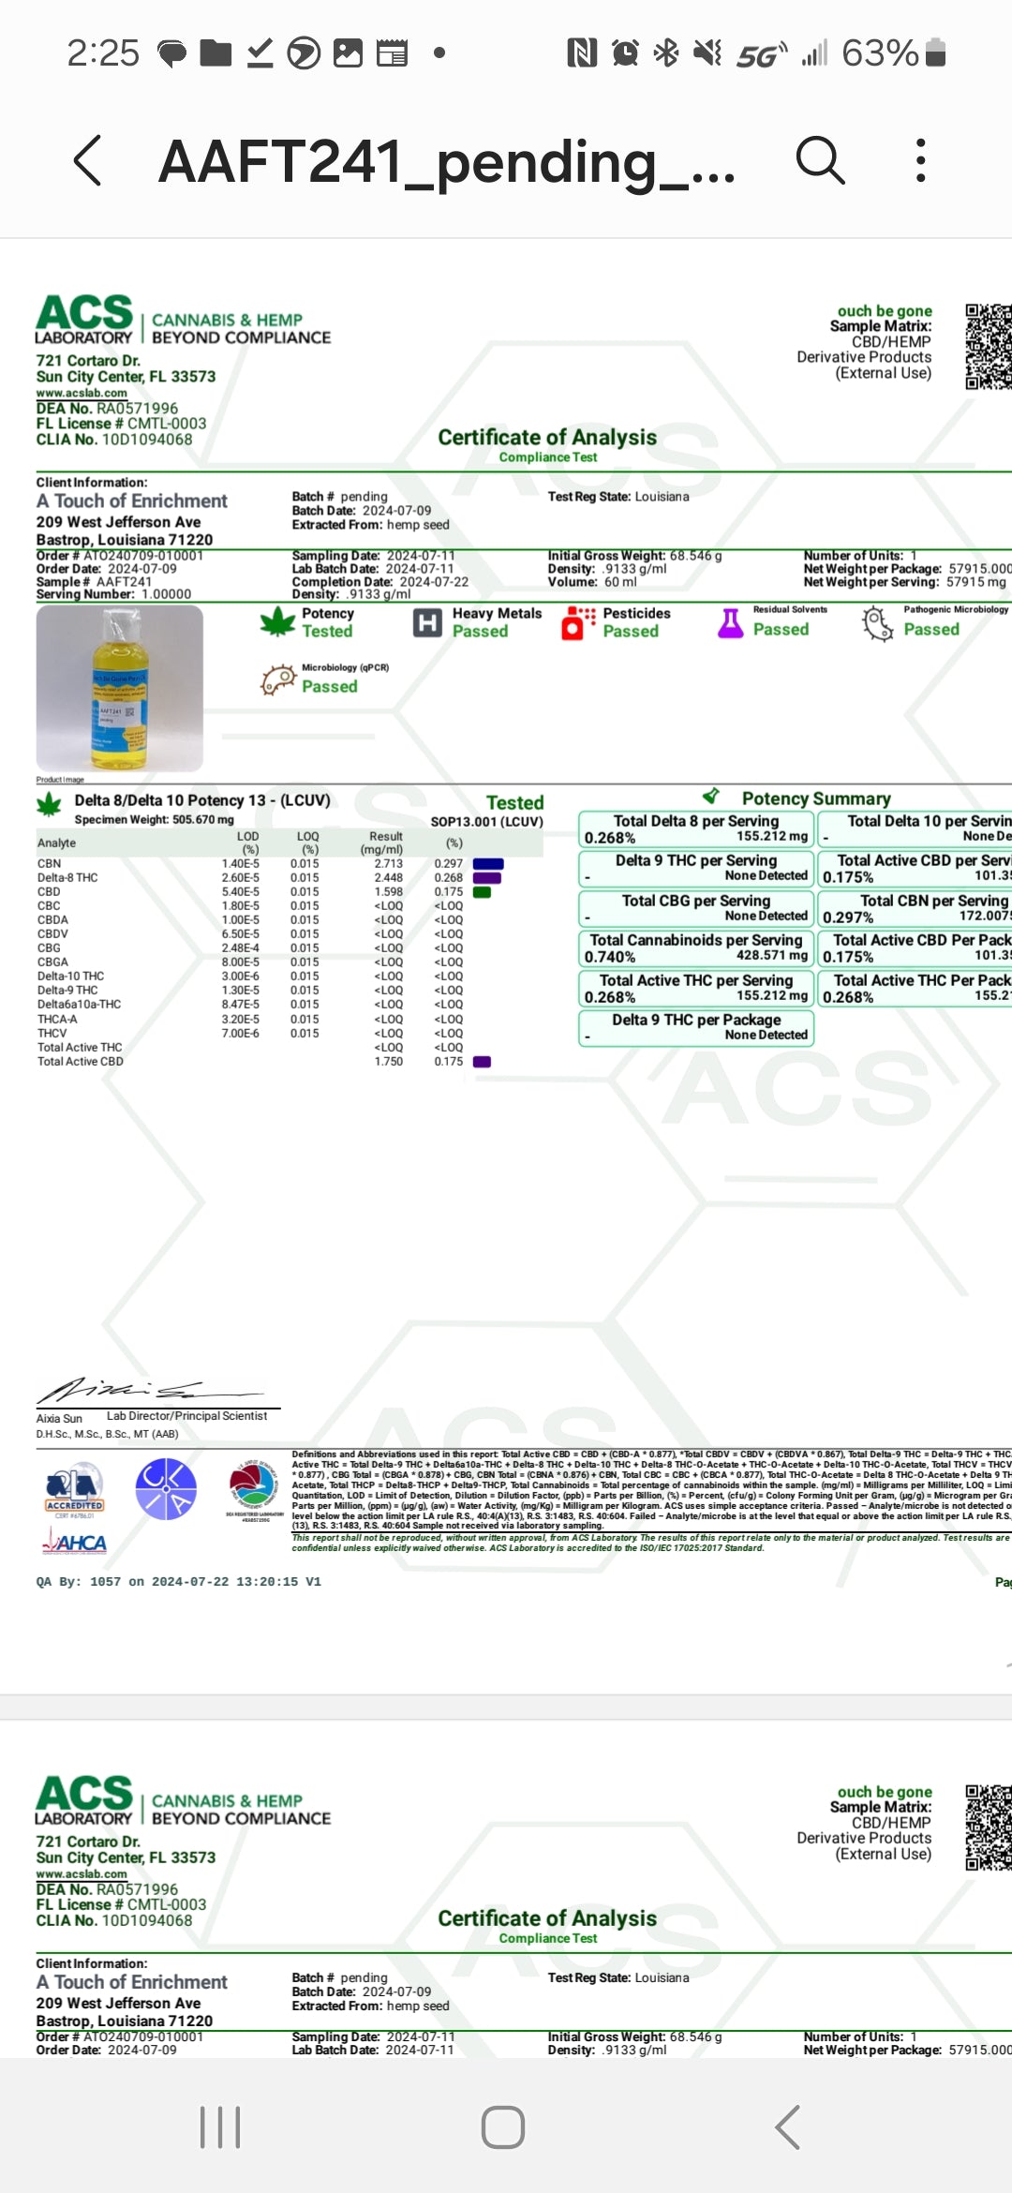Open search in the PDF viewer

pos(820,160)
